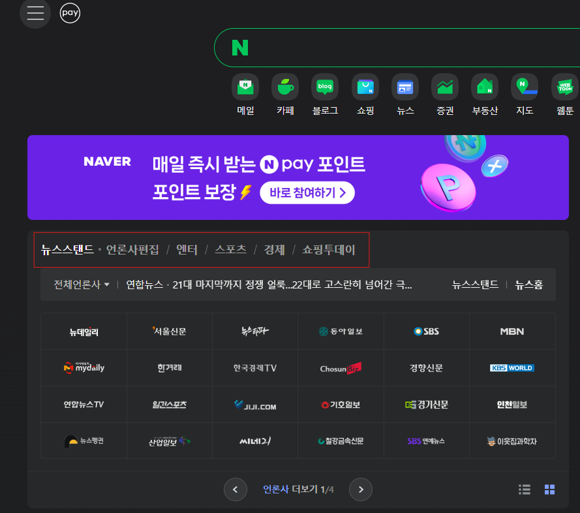Open the 뉴데일리 press logo
Screen dimensions: 580x513
[x=84, y=332]
